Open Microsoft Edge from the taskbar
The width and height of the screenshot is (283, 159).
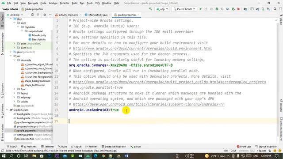click(96, 156)
